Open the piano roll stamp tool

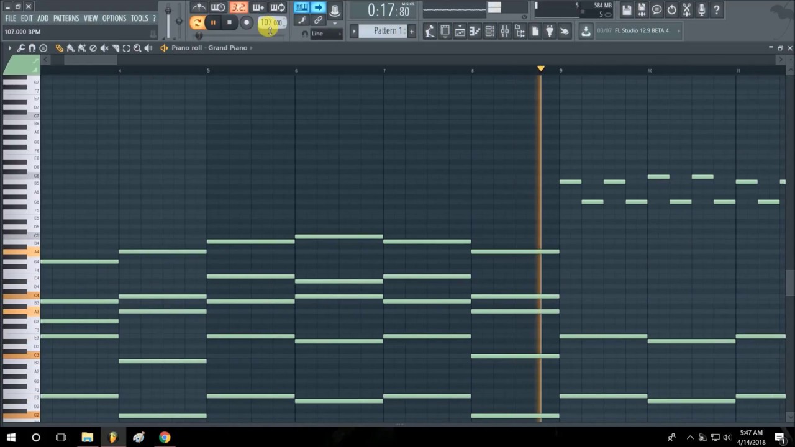point(43,48)
